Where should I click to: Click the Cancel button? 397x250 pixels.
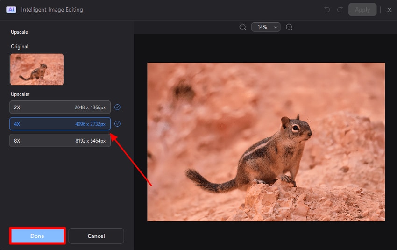pyautogui.click(x=96, y=236)
